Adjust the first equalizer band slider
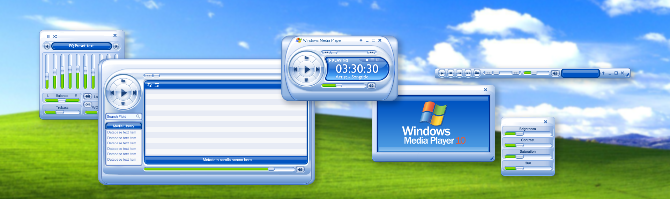 pyautogui.click(x=47, y=71)
